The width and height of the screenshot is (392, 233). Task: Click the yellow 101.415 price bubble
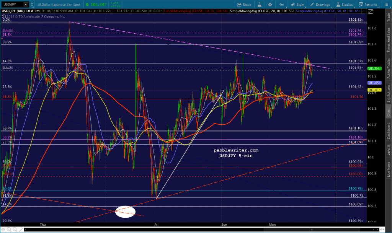pos(374,90)
